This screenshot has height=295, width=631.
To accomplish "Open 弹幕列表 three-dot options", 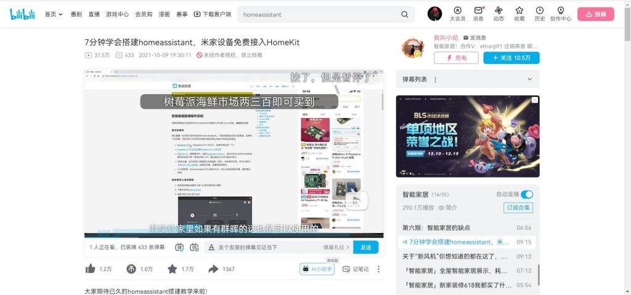I will 435,80.
